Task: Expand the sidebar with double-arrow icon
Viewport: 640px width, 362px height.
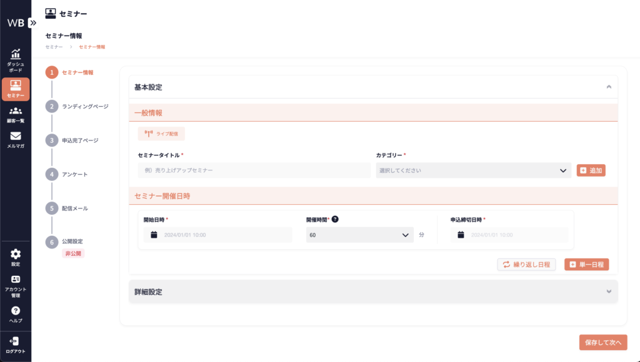Action: pos(33,22)
